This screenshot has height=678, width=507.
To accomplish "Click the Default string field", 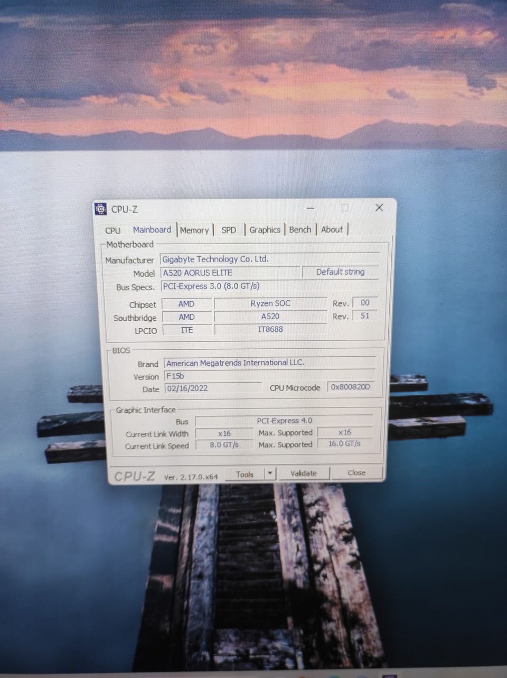I will click(x=341, y=272).
